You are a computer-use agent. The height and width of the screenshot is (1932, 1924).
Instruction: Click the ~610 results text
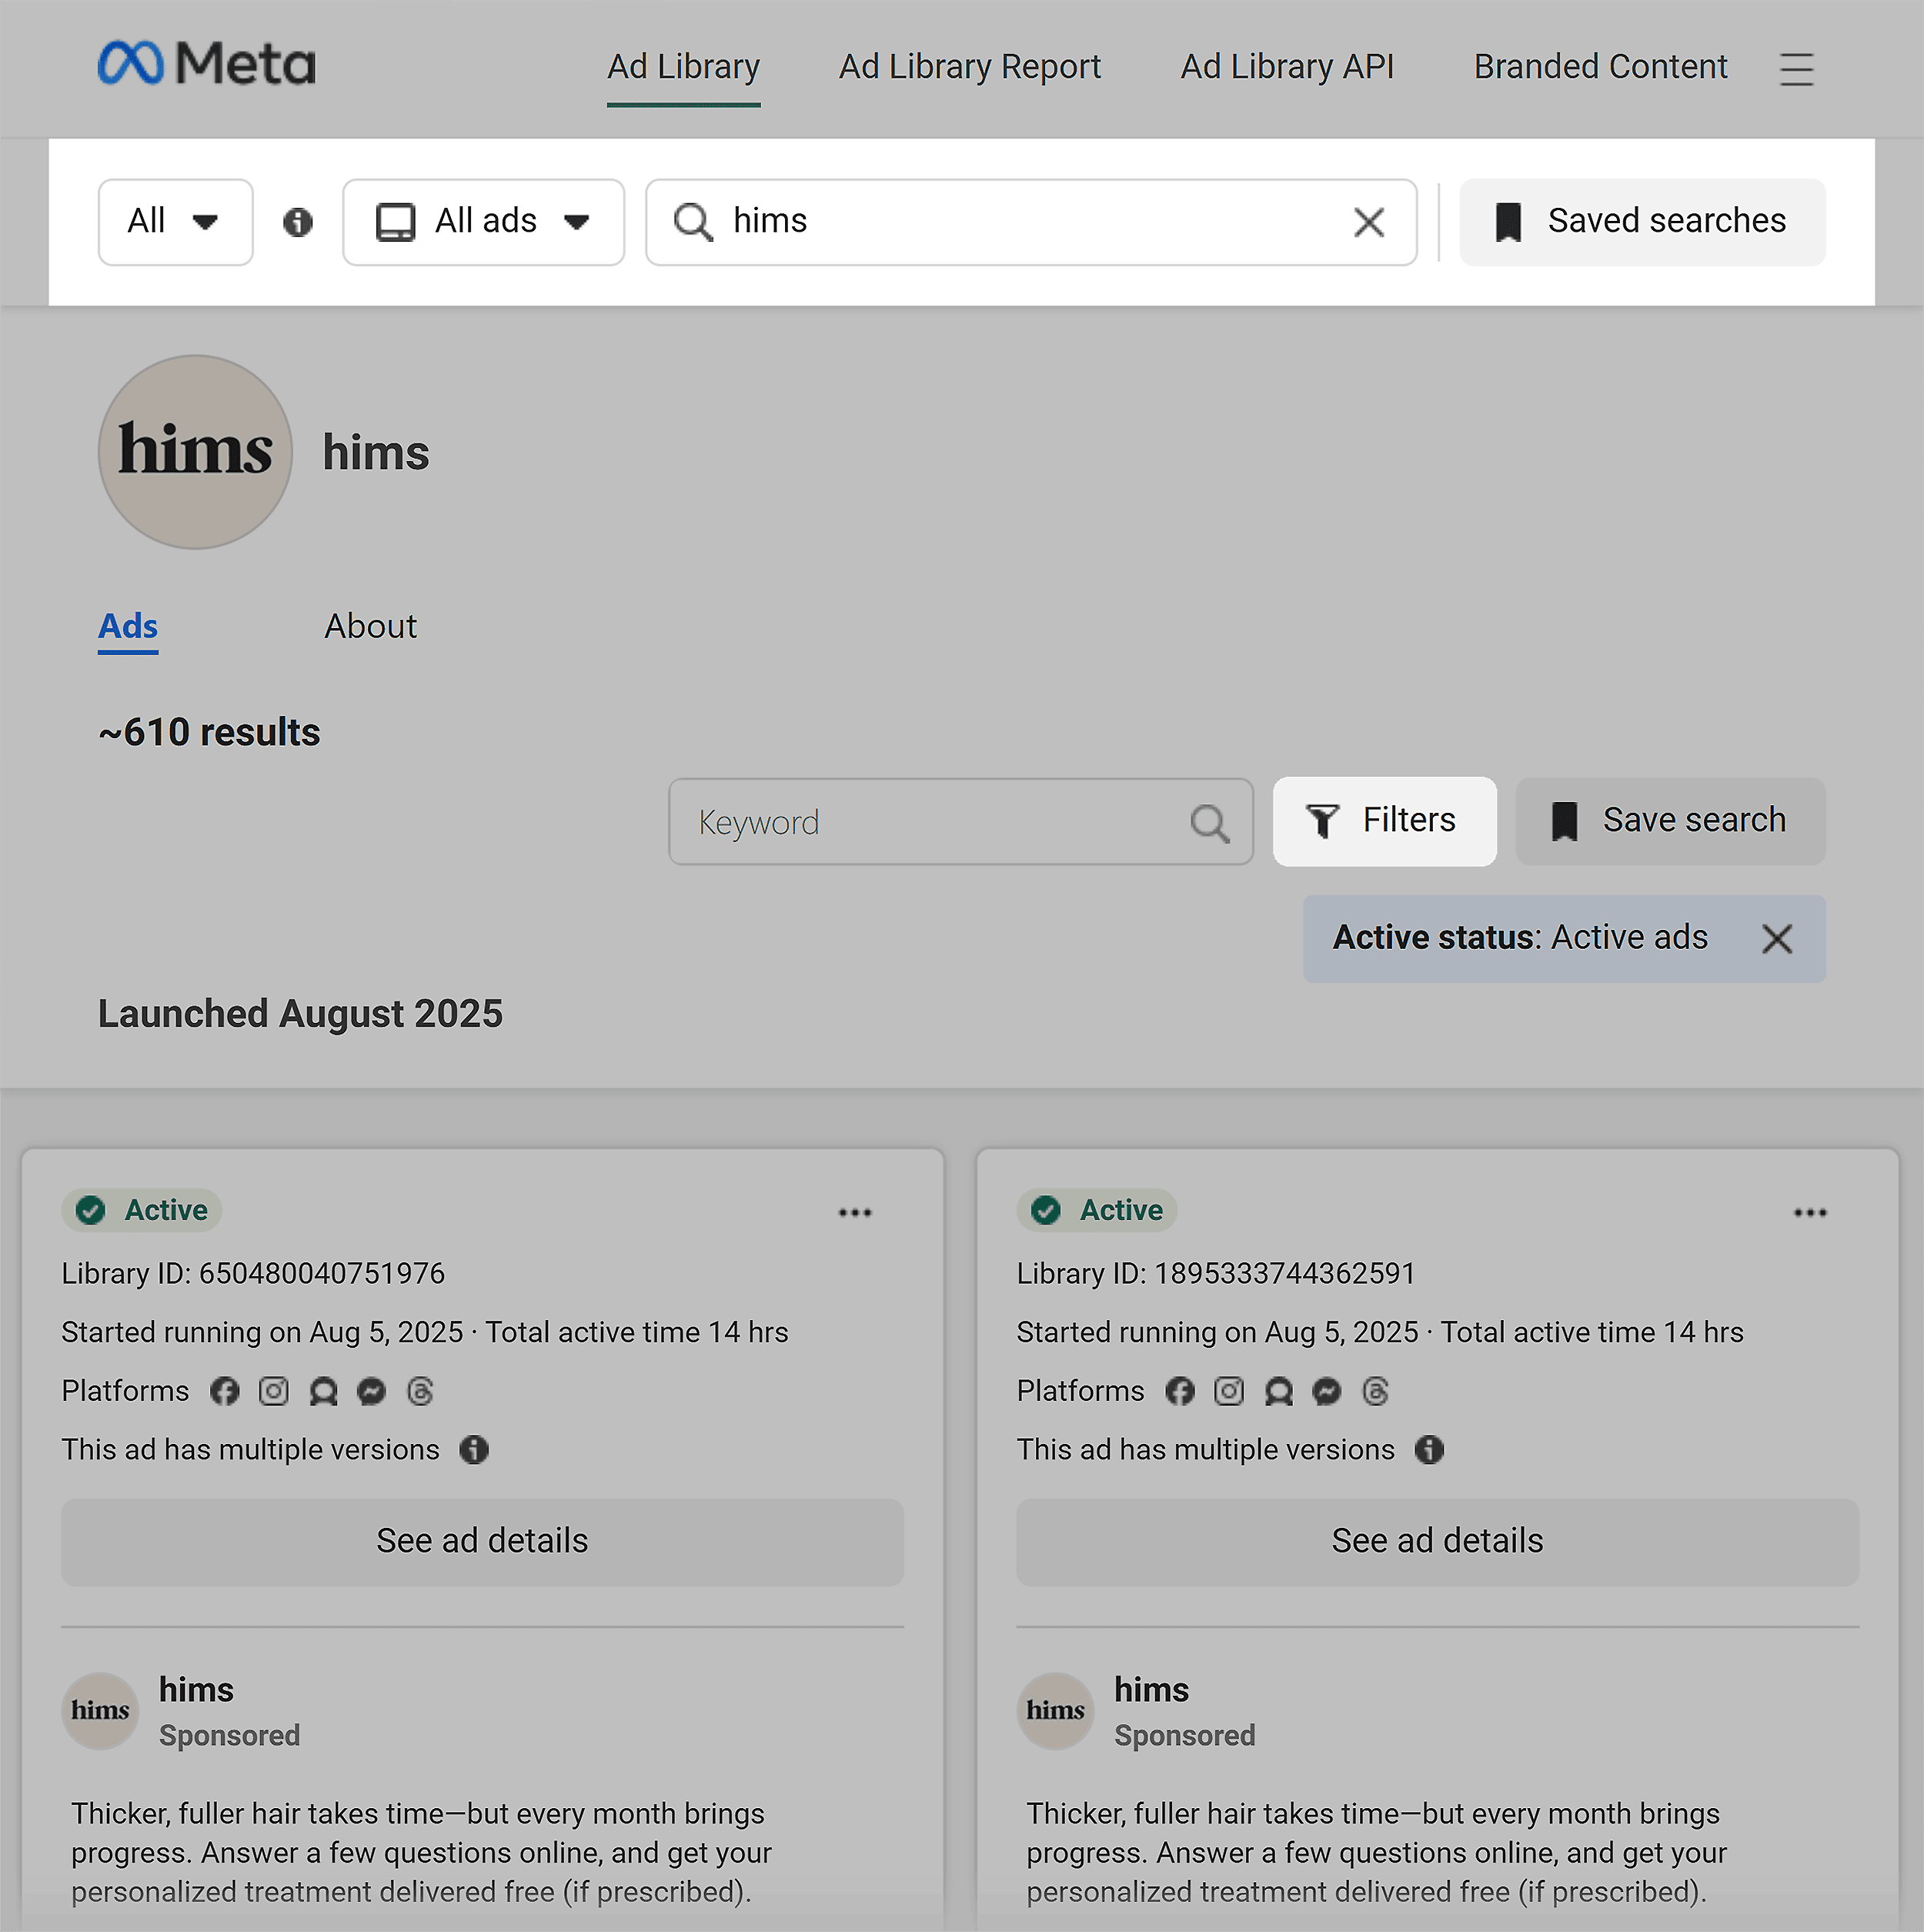pos(209,732)
